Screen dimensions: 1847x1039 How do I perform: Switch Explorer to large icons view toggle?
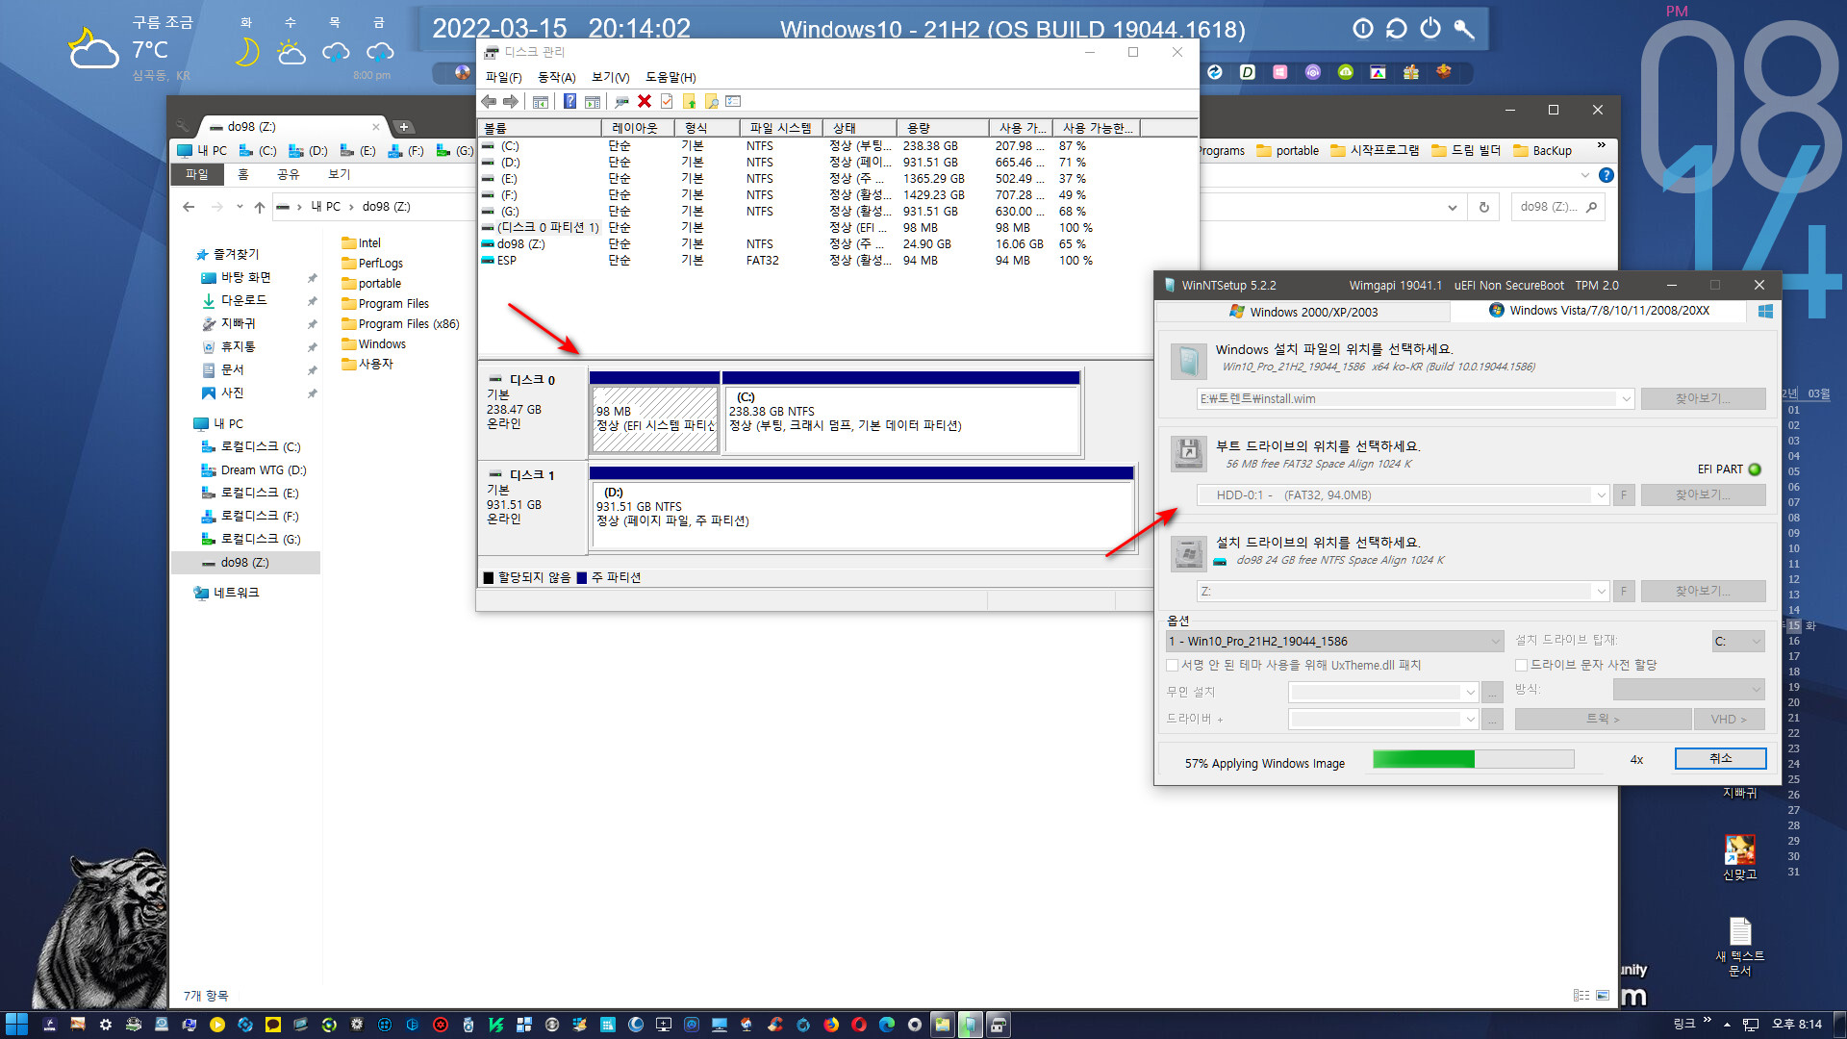coord(1603,996)
